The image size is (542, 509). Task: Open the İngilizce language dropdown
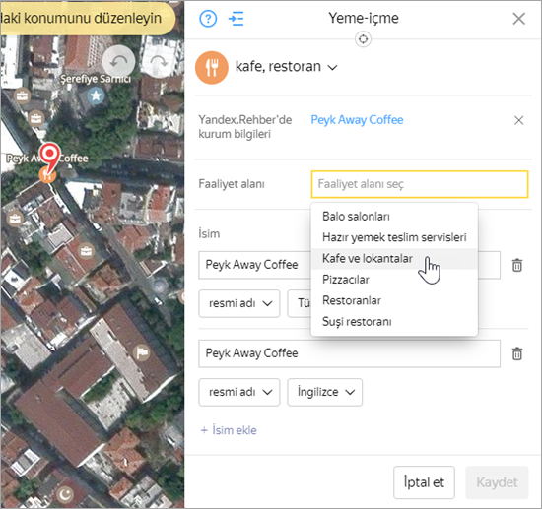(x=325, y=392)
